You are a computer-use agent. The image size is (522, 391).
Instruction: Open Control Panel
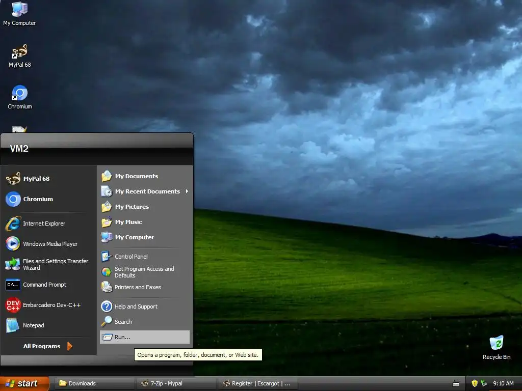tap(144, 257)
